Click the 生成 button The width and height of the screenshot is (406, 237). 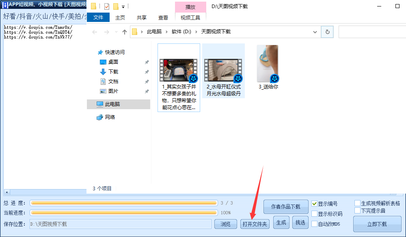[x=281, y=222]
